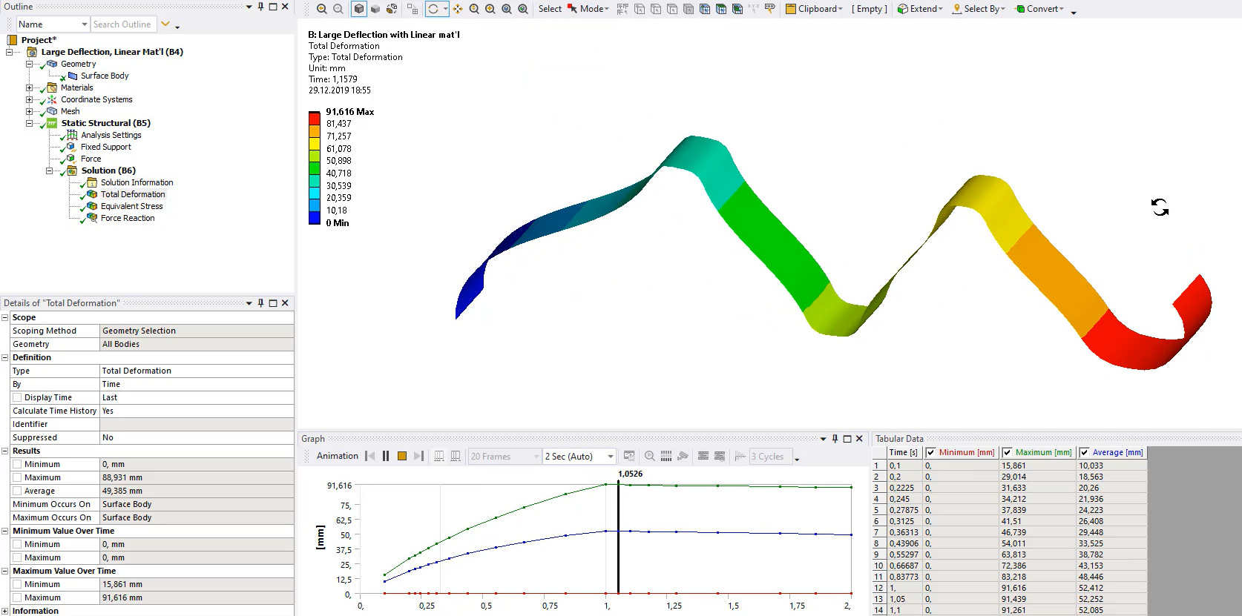
Task: Click the Mesh node icon
Action: coord(52,111)
